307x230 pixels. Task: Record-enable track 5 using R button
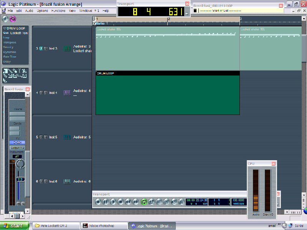[46, 137]
